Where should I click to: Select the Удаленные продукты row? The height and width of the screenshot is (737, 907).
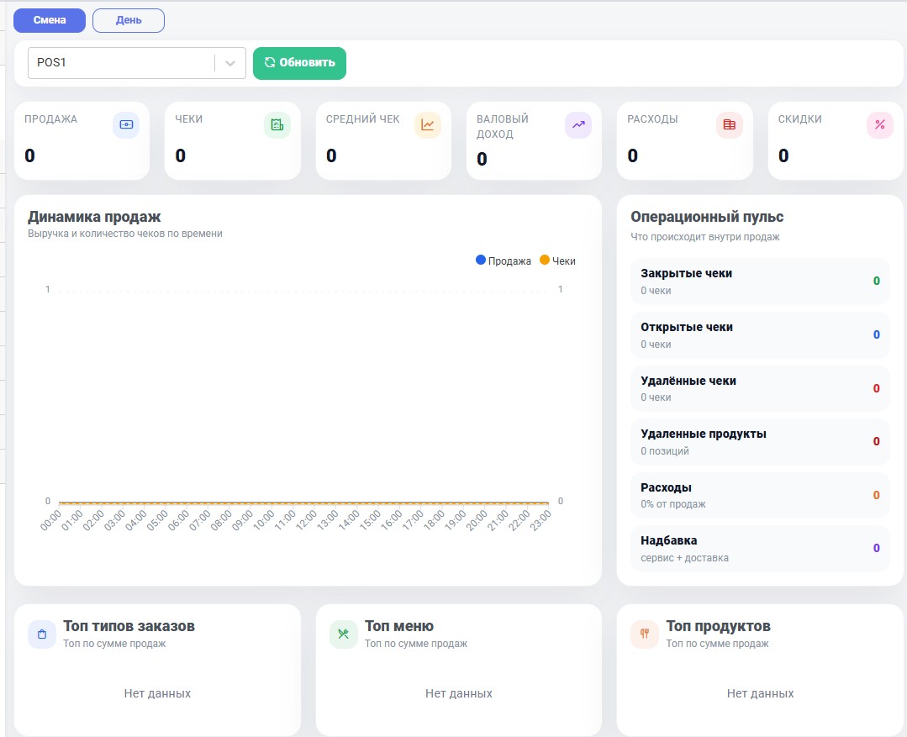(x=760, y=442)
